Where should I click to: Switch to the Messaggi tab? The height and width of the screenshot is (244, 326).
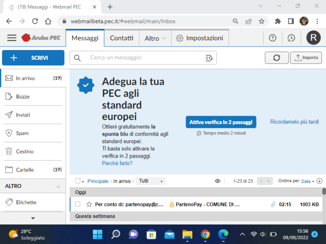click(x=85, y=38)
